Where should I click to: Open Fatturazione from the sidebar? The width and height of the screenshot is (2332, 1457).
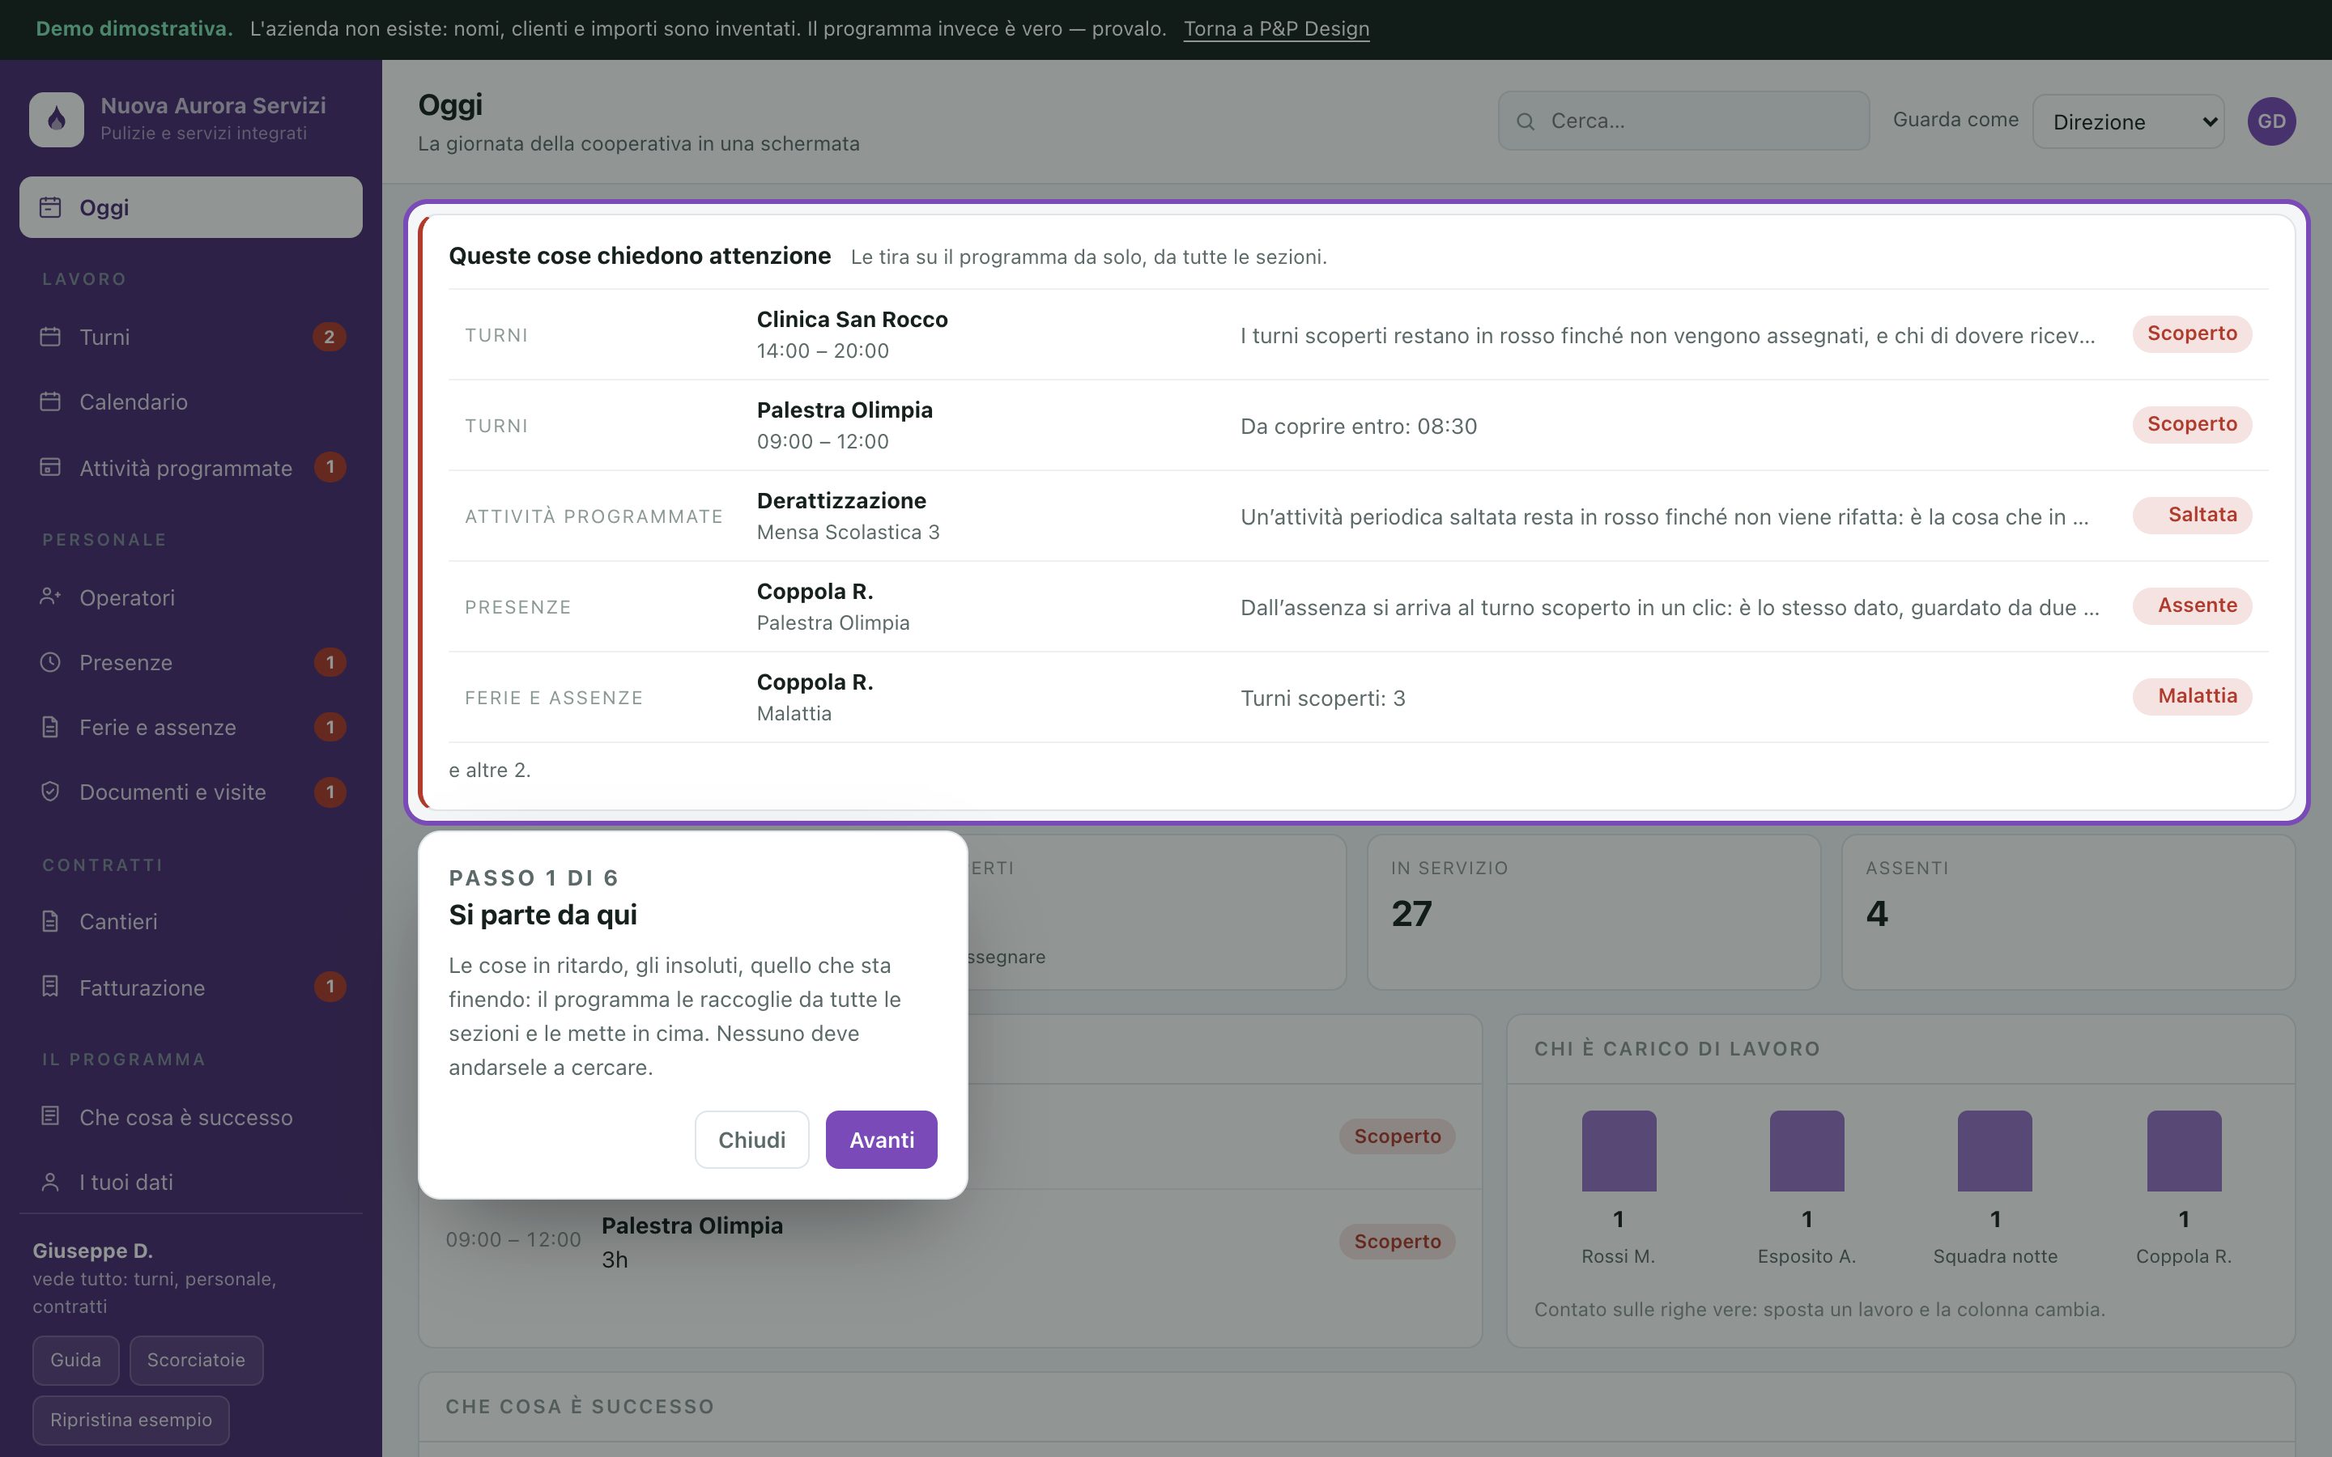[x=191, y=987]
